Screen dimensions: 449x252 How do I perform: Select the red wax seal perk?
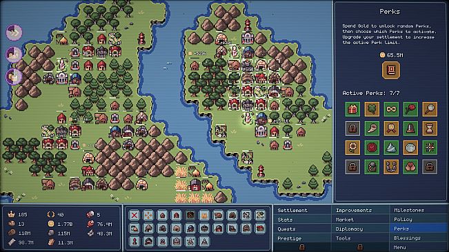[x=372, y=147]
